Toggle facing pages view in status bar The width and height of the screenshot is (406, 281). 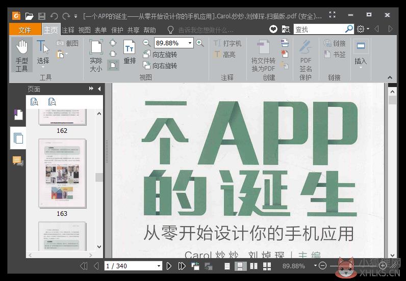[x=254, y=266]
